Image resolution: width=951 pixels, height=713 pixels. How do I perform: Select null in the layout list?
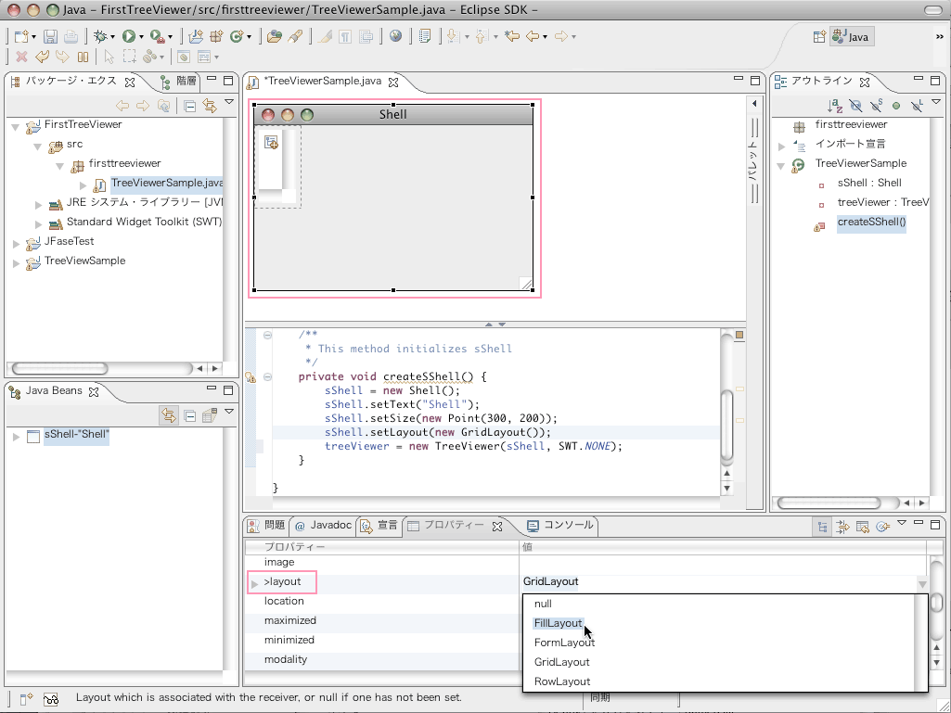543,604
